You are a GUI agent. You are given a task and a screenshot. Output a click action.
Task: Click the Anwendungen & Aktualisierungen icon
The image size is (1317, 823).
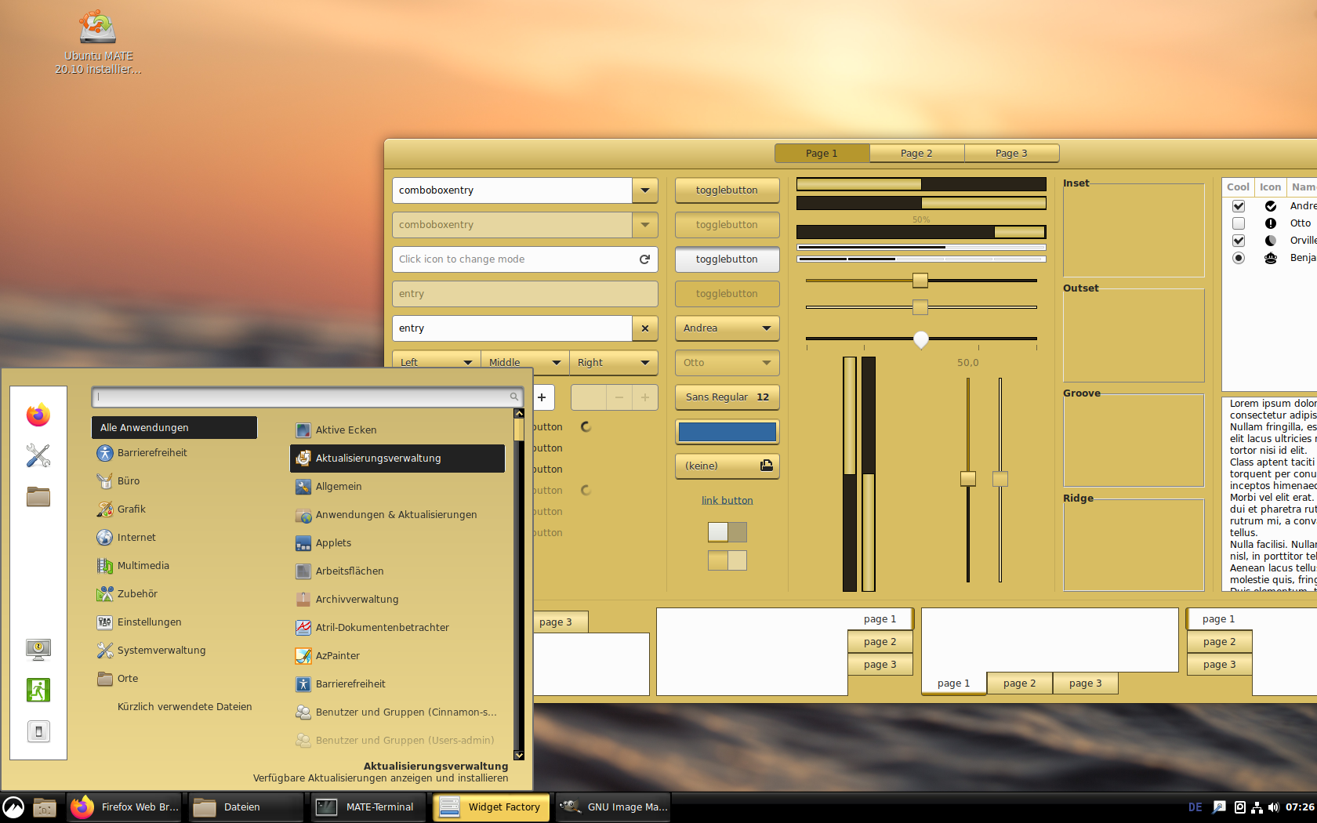(303, 514)
